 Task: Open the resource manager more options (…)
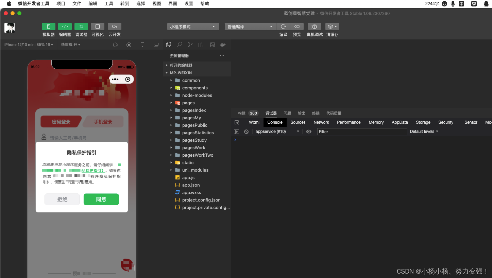click(x=222, y=55)
